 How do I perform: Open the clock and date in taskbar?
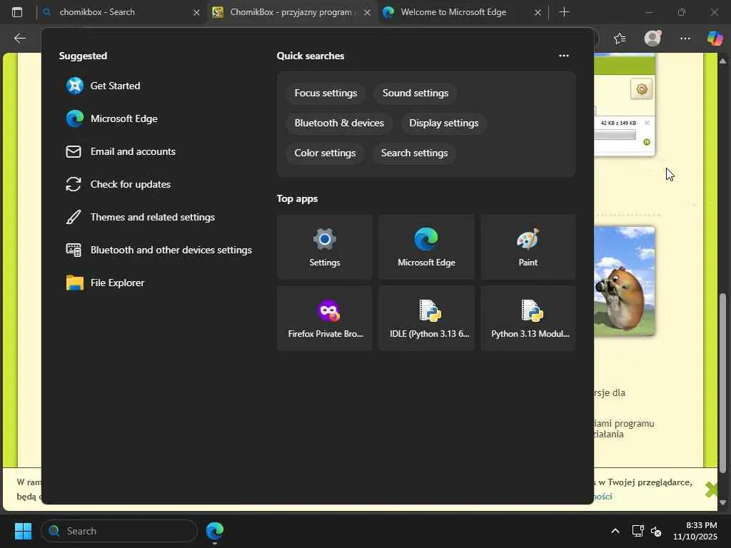695,531
